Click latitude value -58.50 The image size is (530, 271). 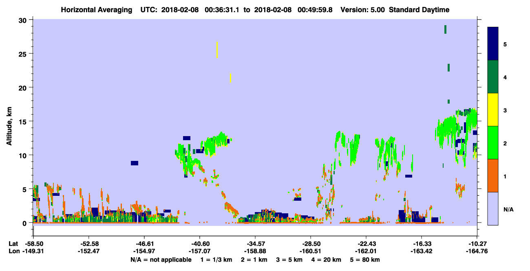coord(33,243)
